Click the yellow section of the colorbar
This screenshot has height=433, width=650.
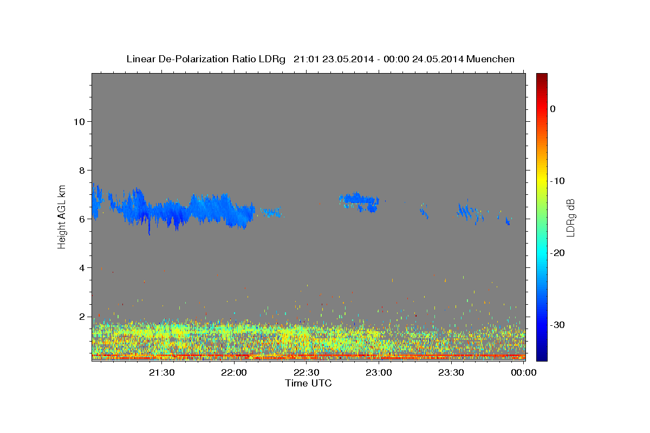[x=542, y=181]
